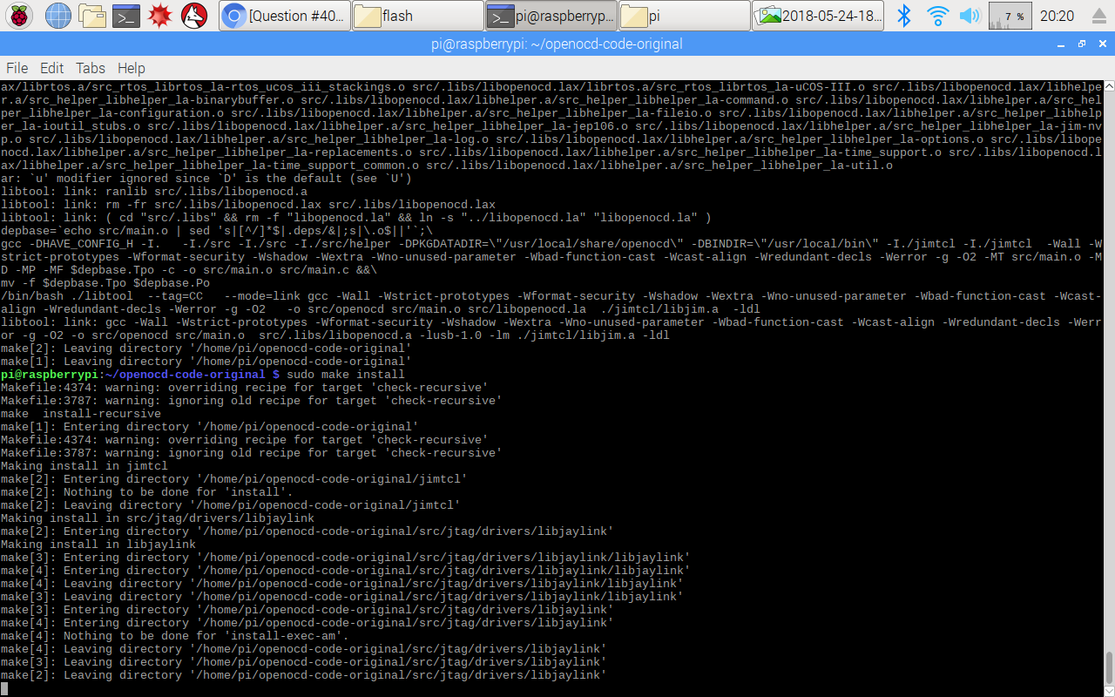Image resolution: width=1115 pixels, height=697 pixels.
Task: Launch the Terminal from the panel
Action: (127, 15)
